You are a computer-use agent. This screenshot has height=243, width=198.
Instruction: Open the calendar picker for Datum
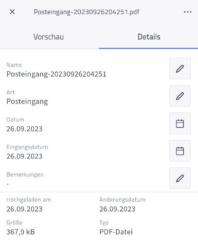tap(180, 123)
